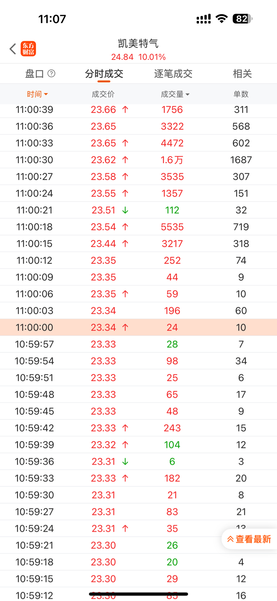Screen dimensions: 277x601
Task: Tap the battery indicator icon
Action: tap(242, 19)
